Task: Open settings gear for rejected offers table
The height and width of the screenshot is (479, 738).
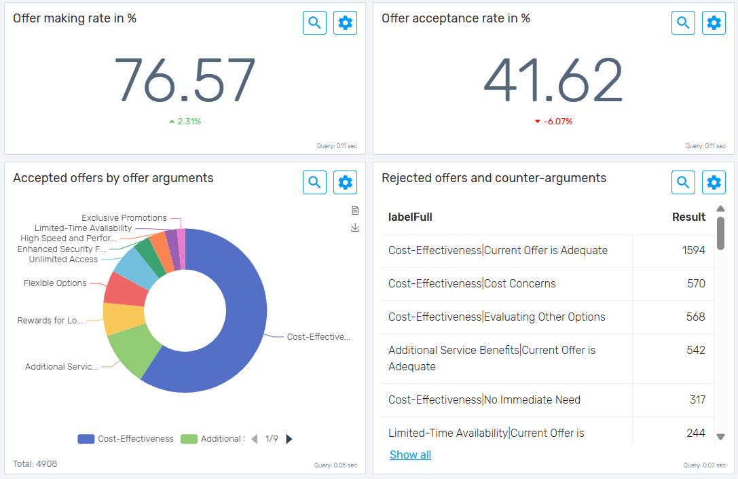Action: tap(714, 182)
